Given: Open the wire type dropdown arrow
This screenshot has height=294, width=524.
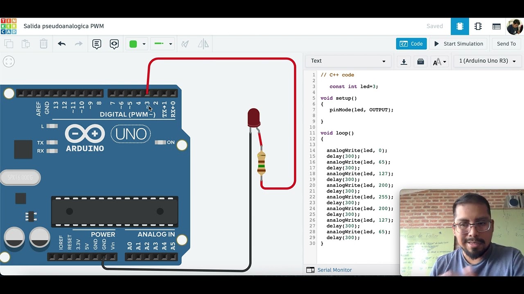Looking at the screenshot, I should (171, 44).
